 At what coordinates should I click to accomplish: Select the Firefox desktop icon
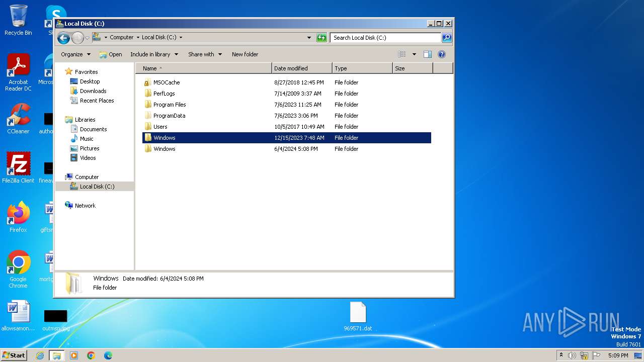[18, 217]
